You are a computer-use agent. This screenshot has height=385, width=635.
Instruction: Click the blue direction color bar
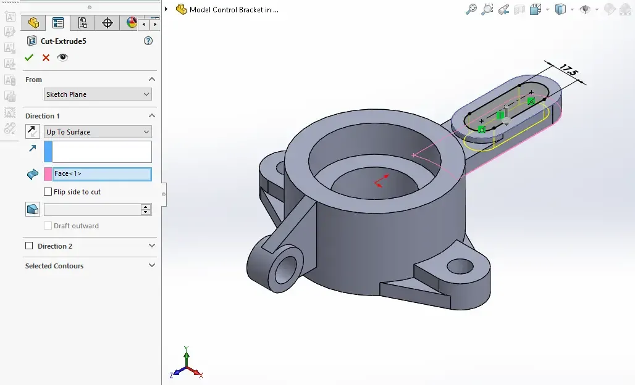pos(48,152)
